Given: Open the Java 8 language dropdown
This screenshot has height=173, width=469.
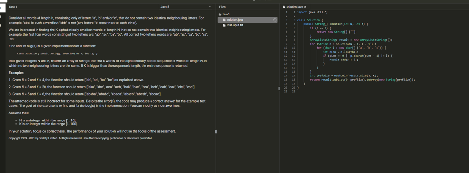Looking at the screenshot, I should (185, 7).
